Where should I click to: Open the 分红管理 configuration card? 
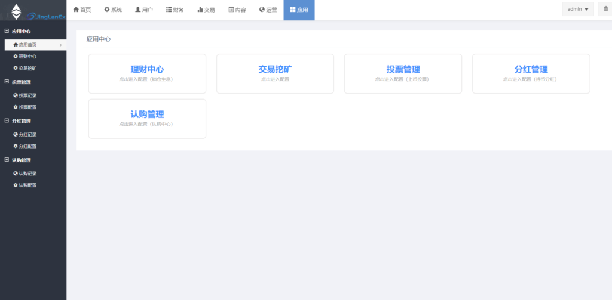click(x=531, y=73)
